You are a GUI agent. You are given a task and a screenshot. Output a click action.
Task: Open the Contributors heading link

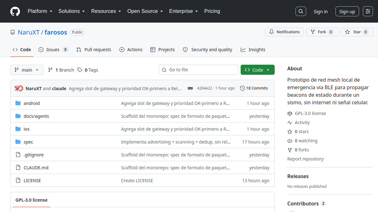pos(306,204)
